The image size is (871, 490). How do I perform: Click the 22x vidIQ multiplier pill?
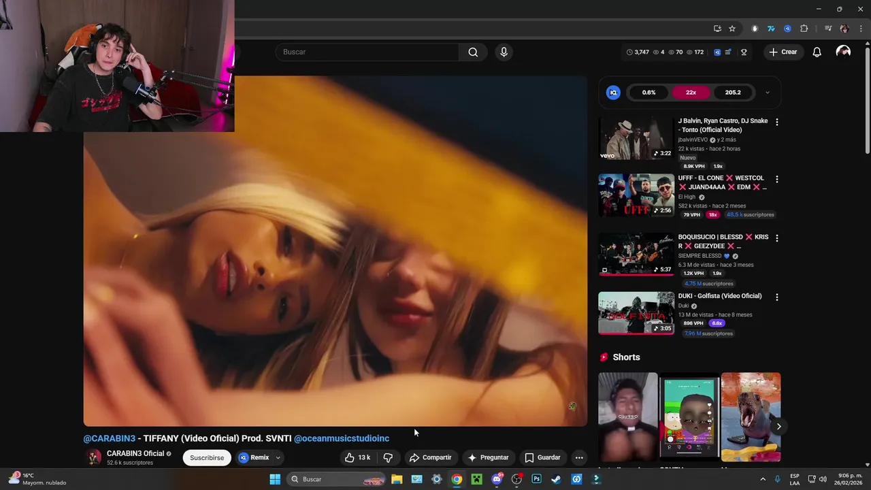(691, 93)
